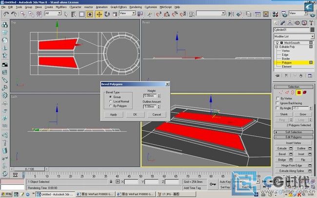Click Cancel in Bevel Polygons dialog

click(x=157, y=115)
